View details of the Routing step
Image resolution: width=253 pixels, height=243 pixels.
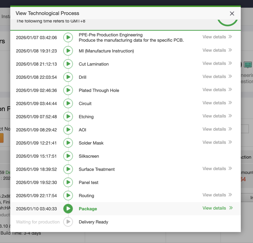(214, 195)
